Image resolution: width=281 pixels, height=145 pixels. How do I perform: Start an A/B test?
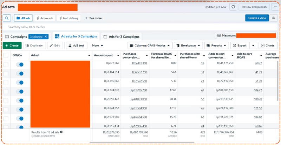77,46
